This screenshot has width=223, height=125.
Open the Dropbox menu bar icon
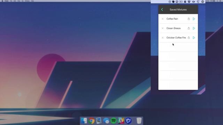189,2
